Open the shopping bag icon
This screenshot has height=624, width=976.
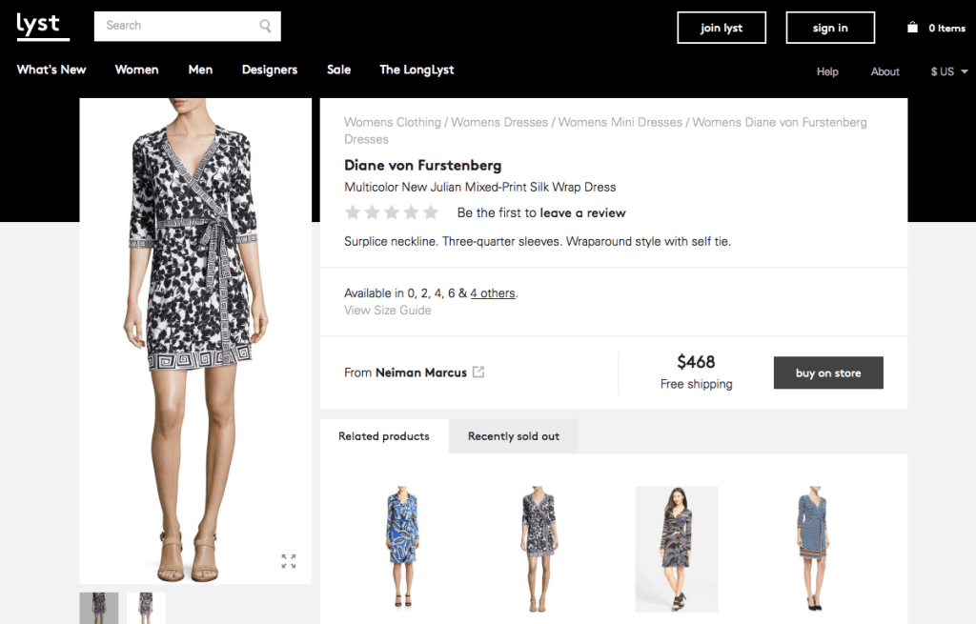tap(912, 28)
